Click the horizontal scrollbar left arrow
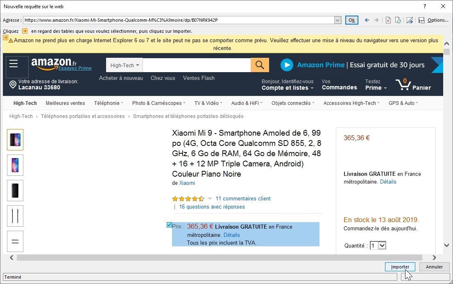Image resolution: width=453 pixels, height=284 pixels. click(x=11, y=257)
